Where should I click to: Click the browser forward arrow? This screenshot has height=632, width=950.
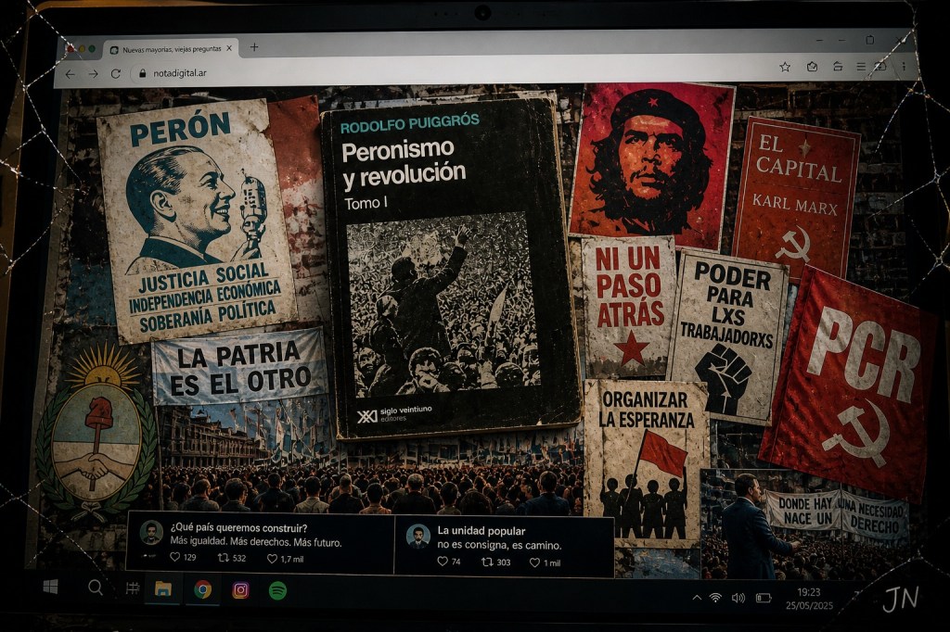93,74
